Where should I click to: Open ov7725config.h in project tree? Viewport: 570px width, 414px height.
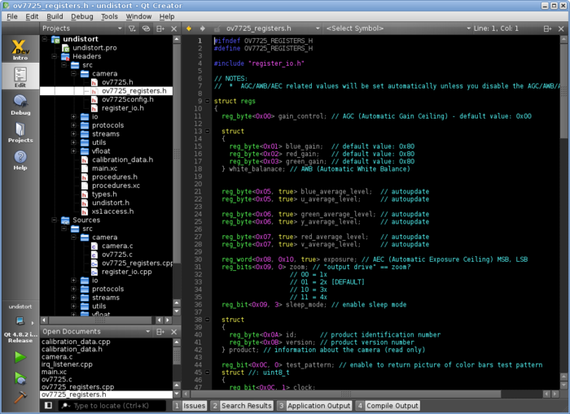point(128,99)
